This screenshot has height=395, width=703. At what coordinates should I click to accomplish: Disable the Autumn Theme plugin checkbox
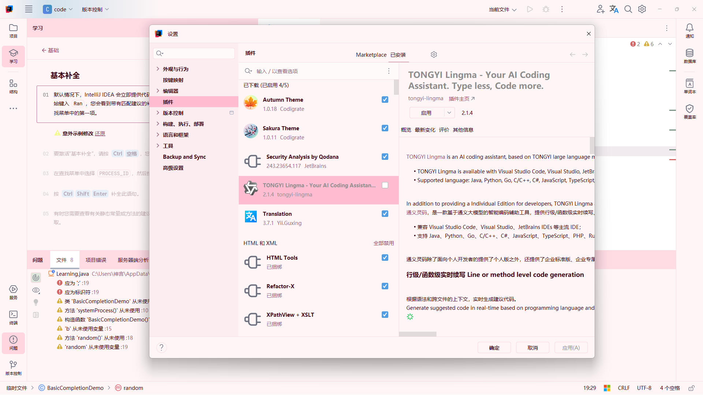[x=385, y=99]
